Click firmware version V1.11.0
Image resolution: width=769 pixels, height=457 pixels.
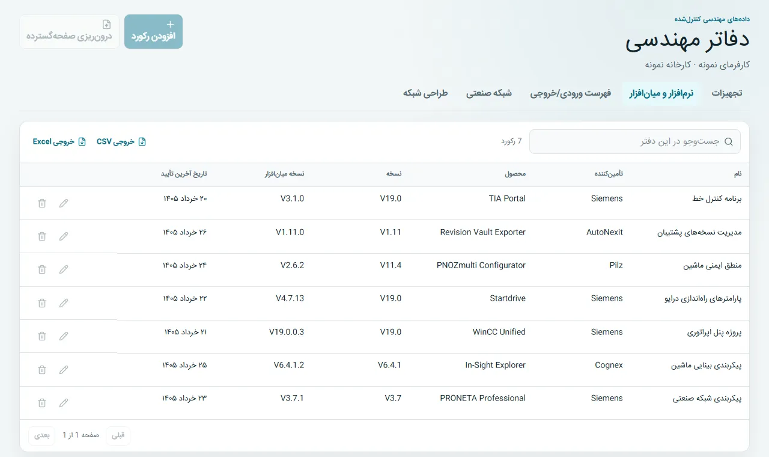pyautogui.click(x=290, y=232)
